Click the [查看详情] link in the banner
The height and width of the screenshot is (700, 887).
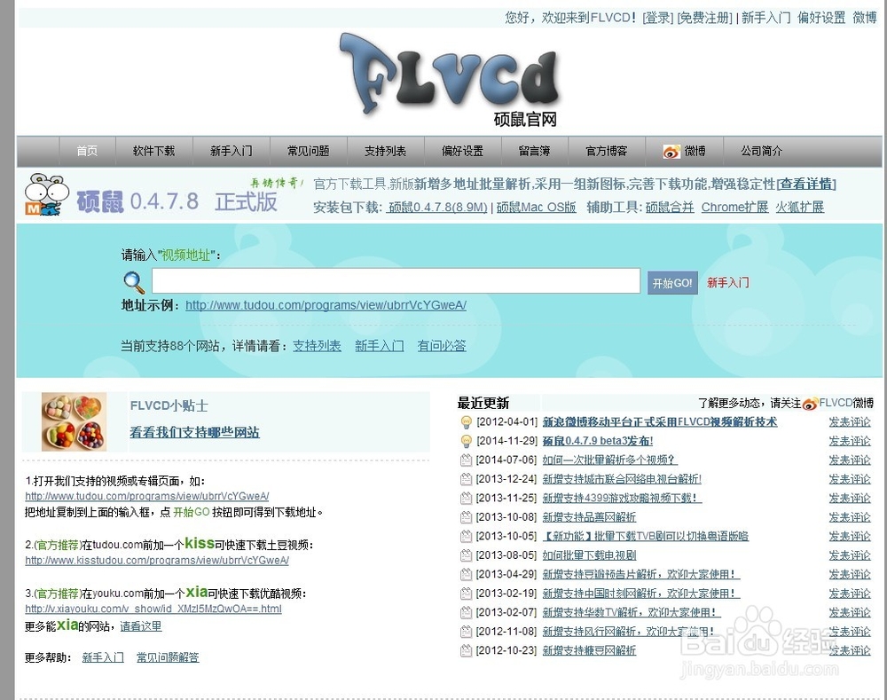(x=806, y=185)
